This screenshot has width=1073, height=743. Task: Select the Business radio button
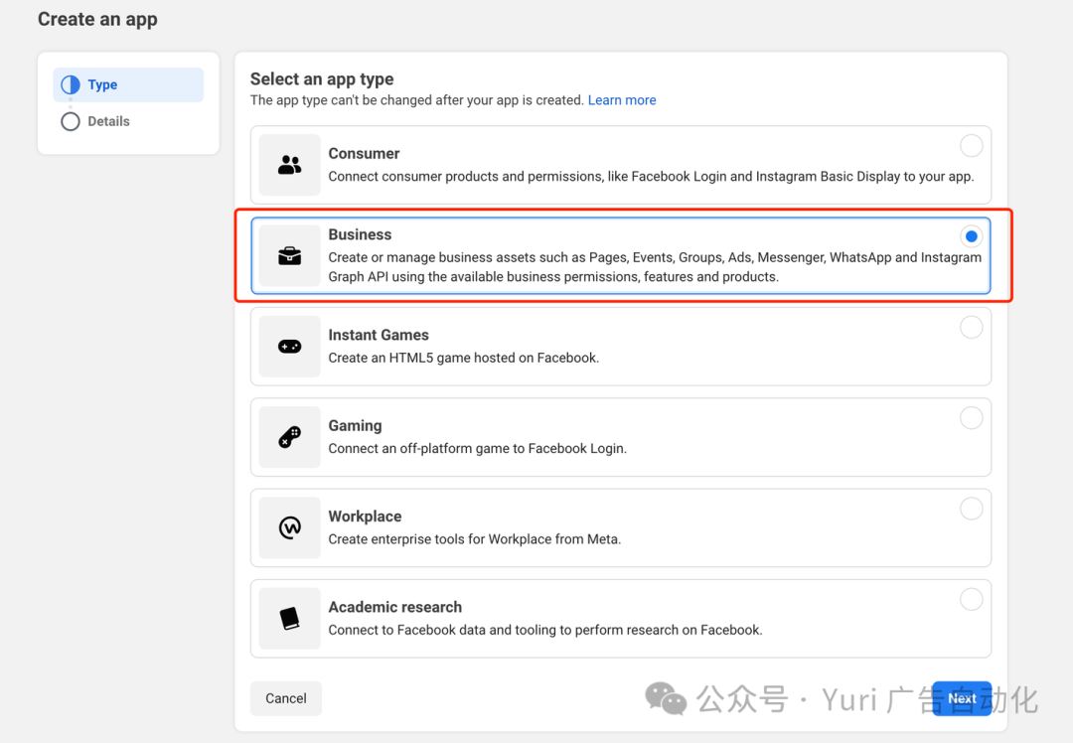971,236
